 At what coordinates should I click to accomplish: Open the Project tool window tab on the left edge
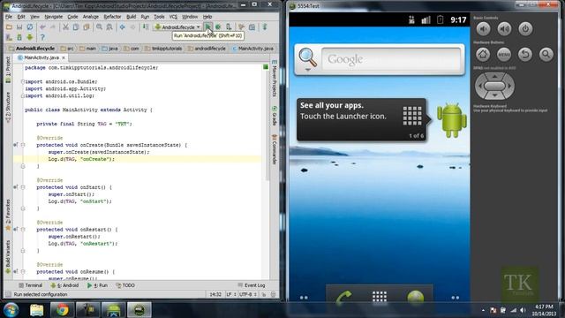click(8, 70)
